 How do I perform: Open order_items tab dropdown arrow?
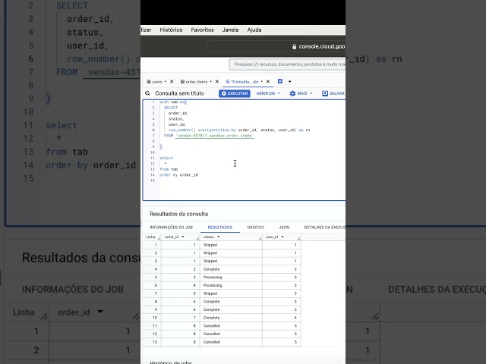(x=211, y=82)
